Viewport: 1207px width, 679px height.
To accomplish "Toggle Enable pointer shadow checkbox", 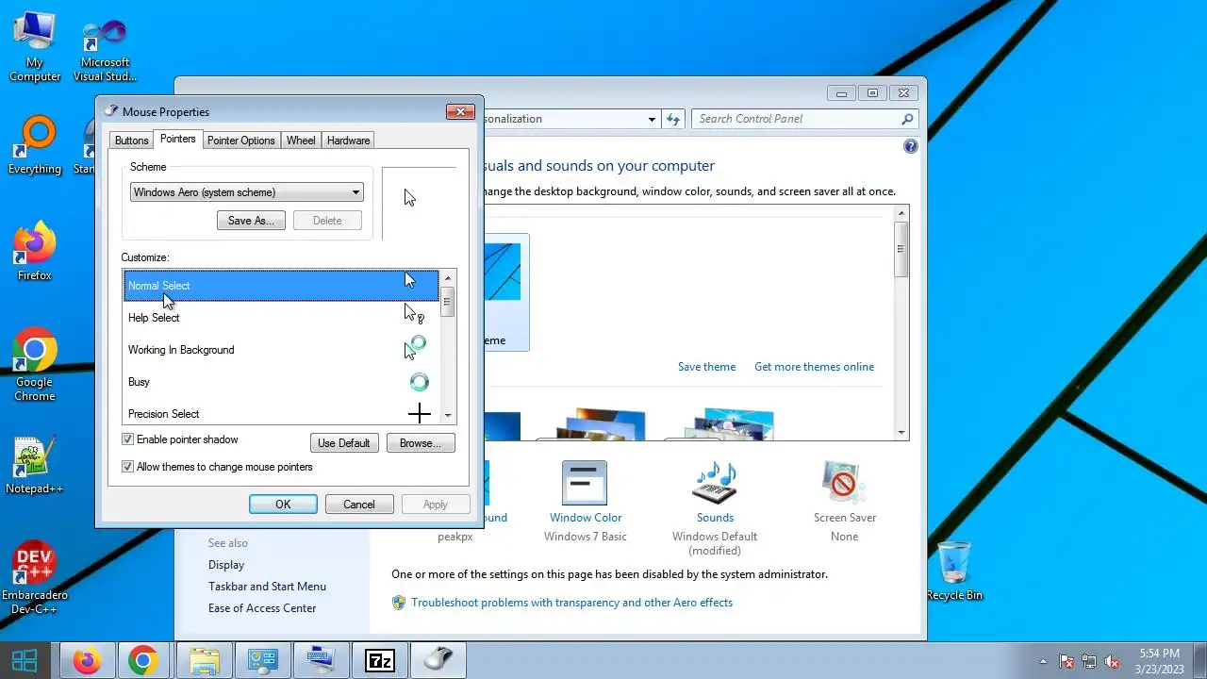I will pos(127,439).
